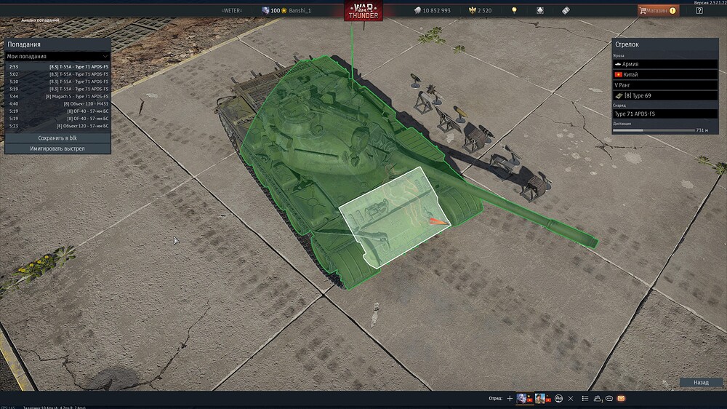727x409 pixels.
Task: Select the 3:44 Magach 5 hit entry
Action: point(58,96)
